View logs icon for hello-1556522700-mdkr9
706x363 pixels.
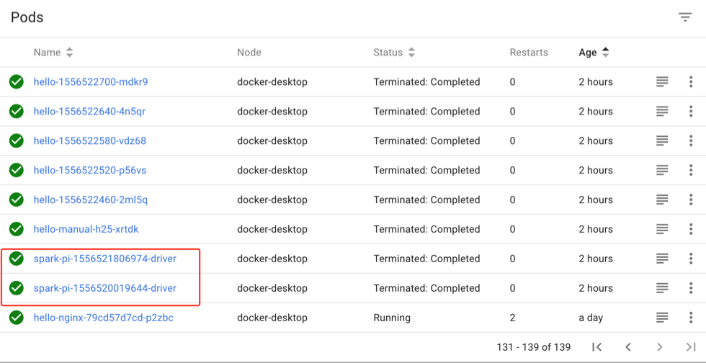[x=662, y=81]
